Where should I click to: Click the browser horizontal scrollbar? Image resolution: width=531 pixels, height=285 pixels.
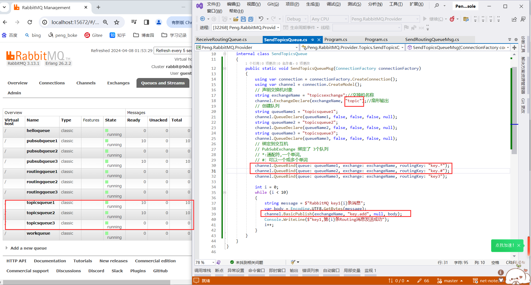pos(86,282)
